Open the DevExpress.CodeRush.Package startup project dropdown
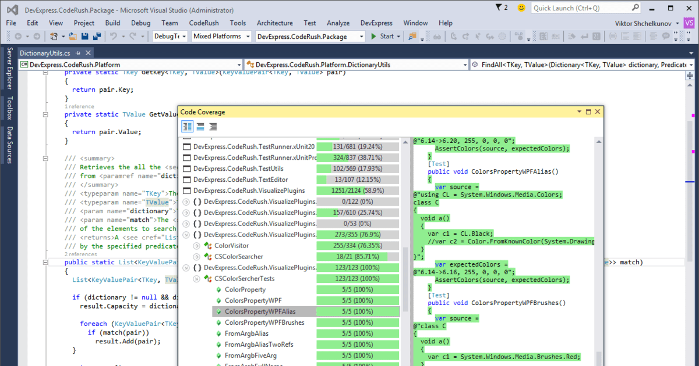This screenshot has width=699, height=366. coord(362,35)
